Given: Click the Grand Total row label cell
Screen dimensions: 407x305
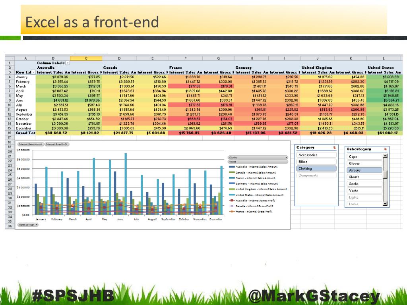Looking at the screenshot, I should [x=25, y=133].
